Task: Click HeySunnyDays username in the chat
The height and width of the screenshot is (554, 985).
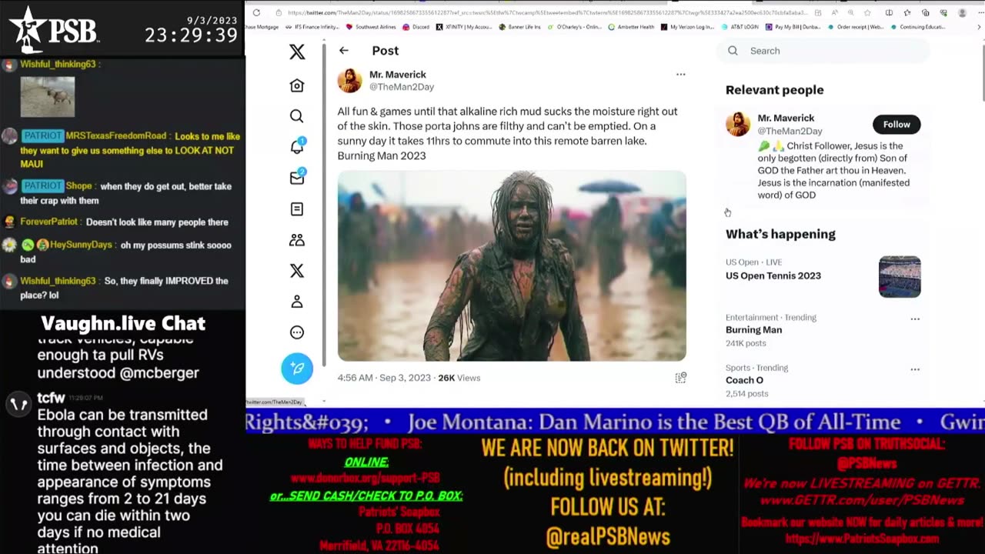Action: [x=81, y=245]
